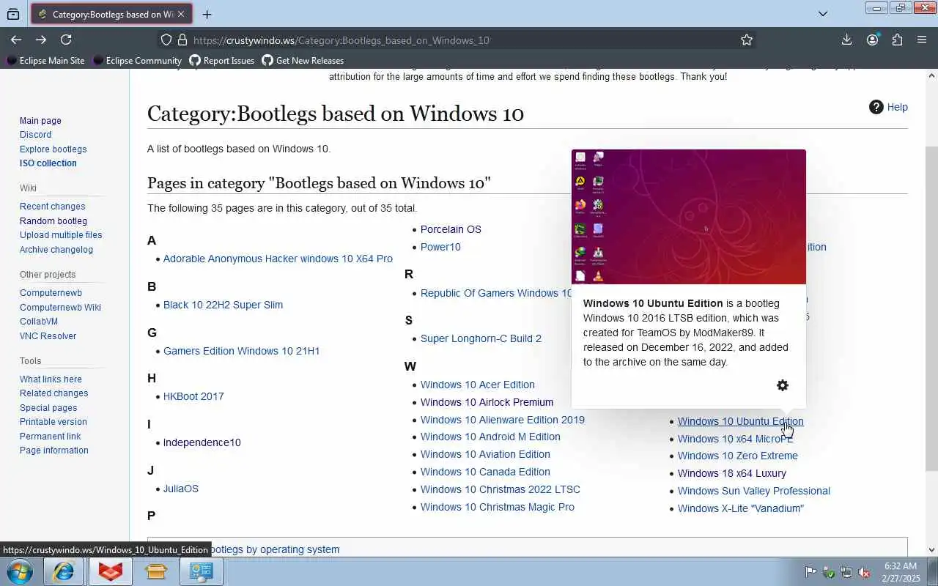Viewport: 938px width, 586px height.
Task: Open VNC Resolver link
Action: (48, 336)
